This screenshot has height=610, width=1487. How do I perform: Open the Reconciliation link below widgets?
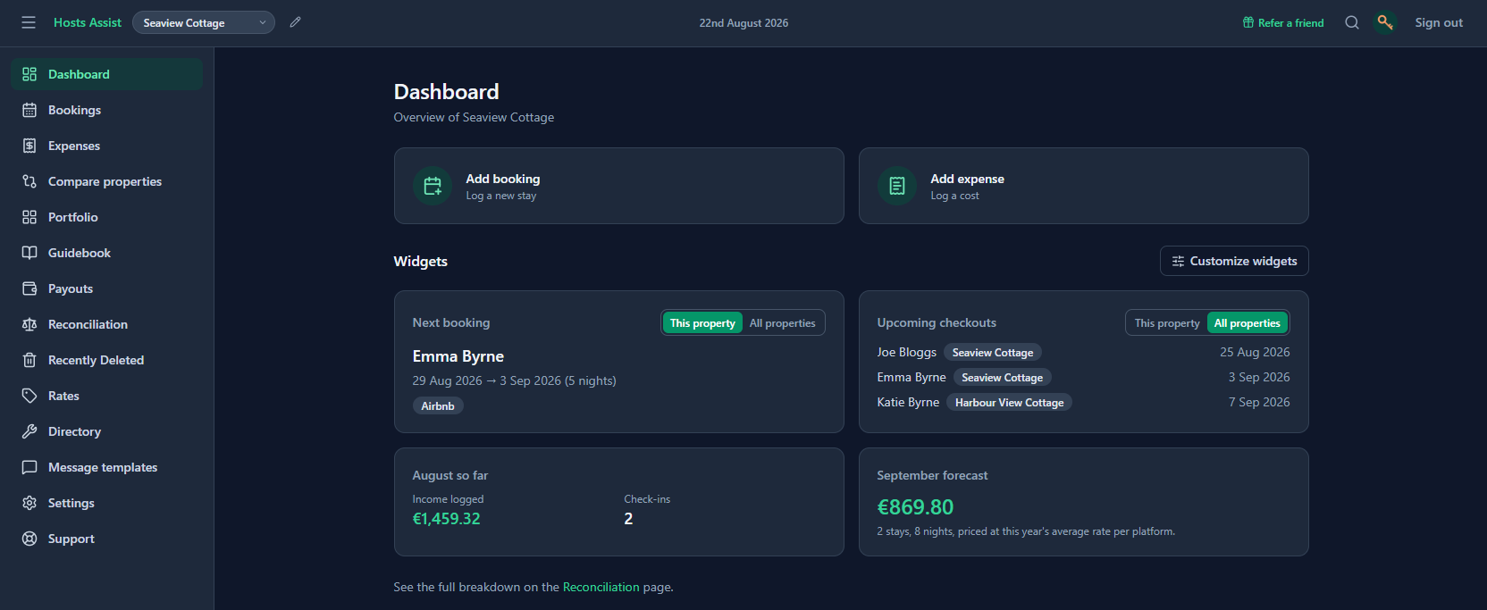pyautogui.click(x=601, y=587)
